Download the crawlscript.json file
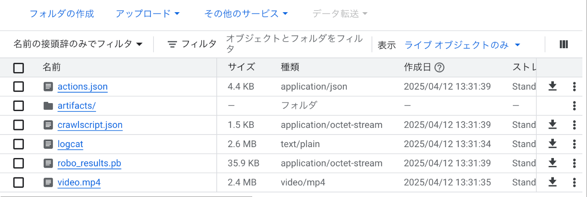587x197 pixels. pos(553,125)
